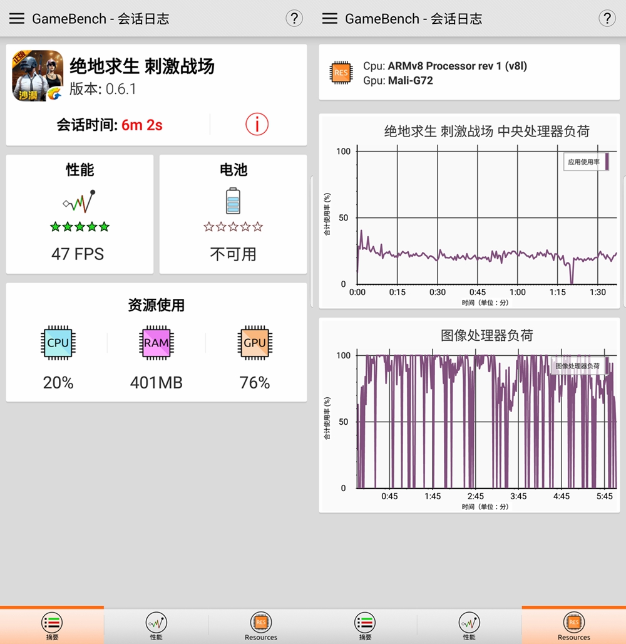Select the GPU icon at 76%
Image resolution: width=626 pixels, height=644 pixels.
[254, 343]
